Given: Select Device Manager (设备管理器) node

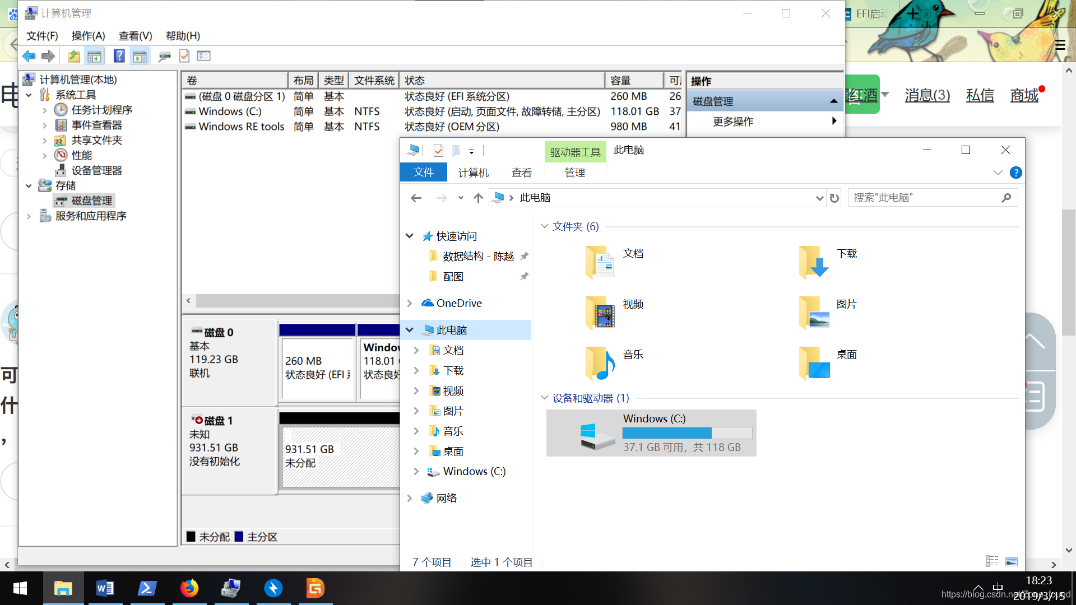Looking at the screenshot, I should (96, 170).
